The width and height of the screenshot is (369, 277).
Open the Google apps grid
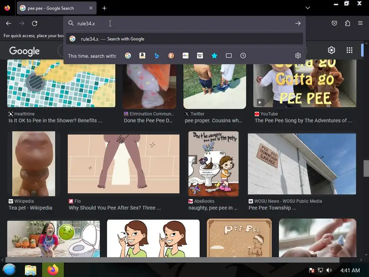[350, 50]
